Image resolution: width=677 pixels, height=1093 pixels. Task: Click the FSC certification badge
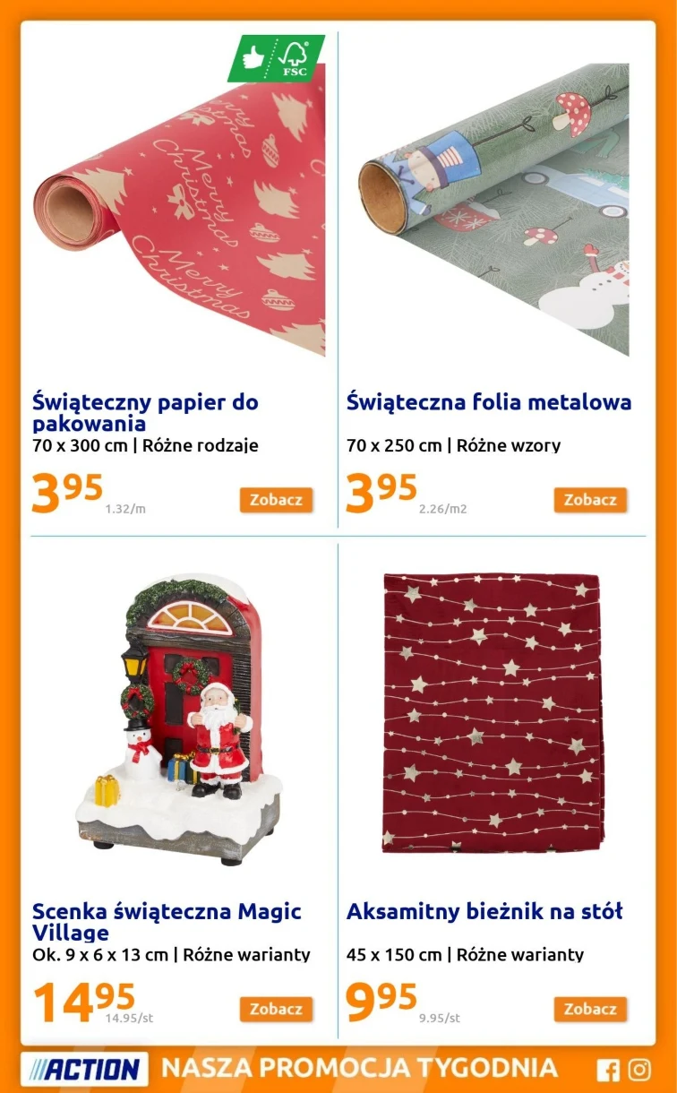[295, 56]
